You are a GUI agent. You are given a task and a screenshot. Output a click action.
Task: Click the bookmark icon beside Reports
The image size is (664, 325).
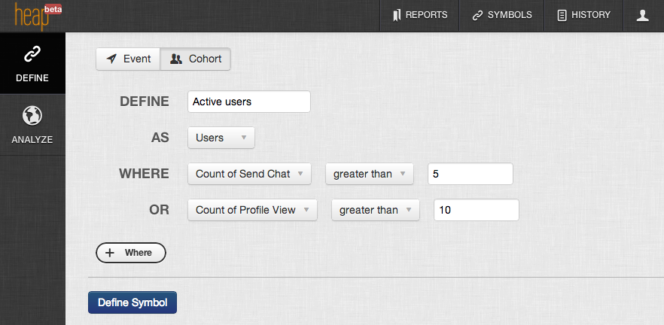click(396, 15)
